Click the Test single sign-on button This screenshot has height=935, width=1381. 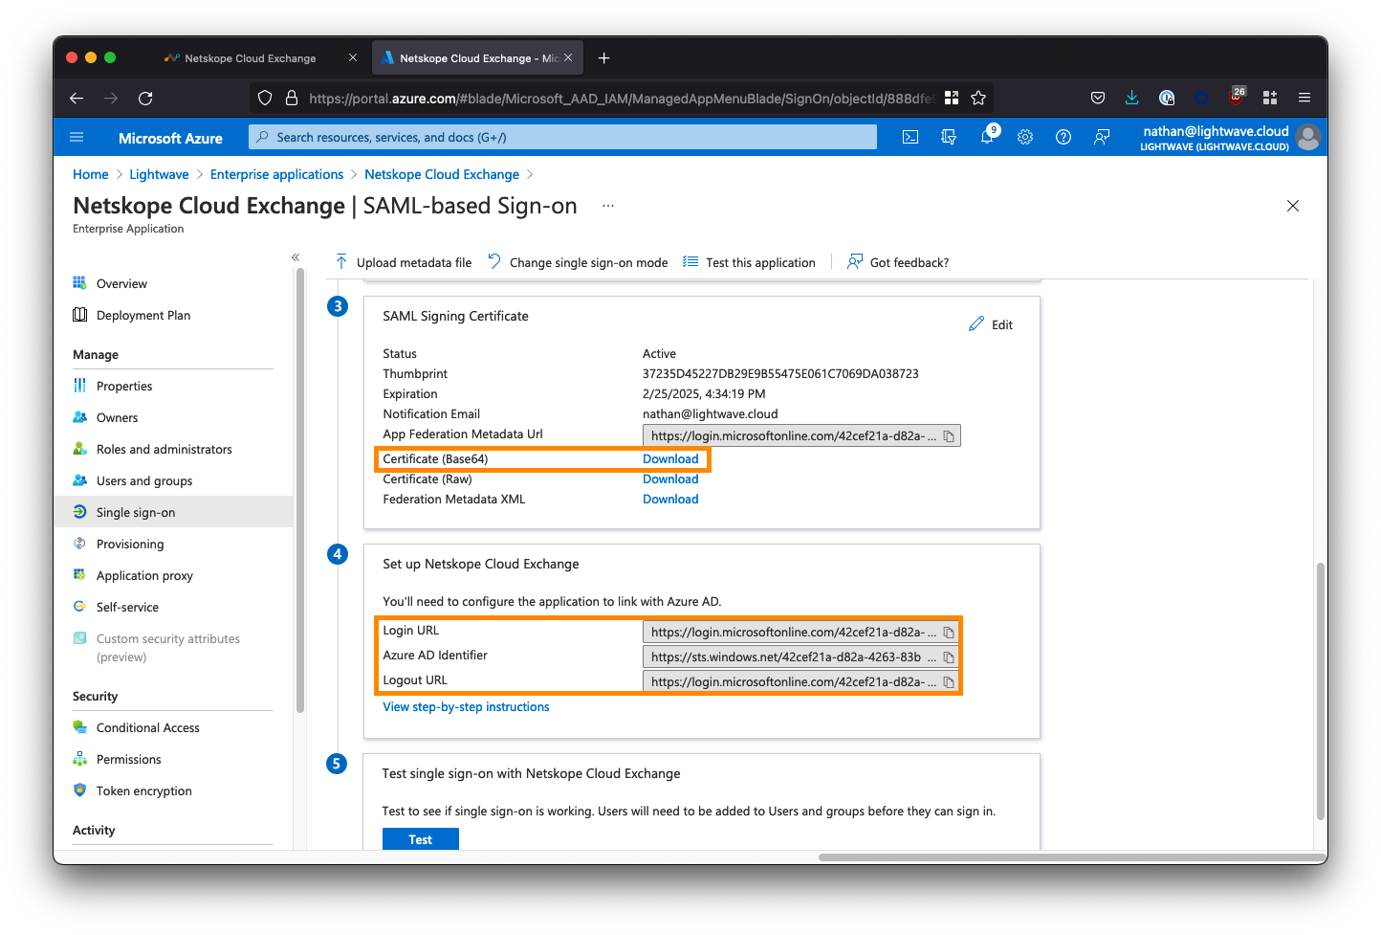(421, 839)
